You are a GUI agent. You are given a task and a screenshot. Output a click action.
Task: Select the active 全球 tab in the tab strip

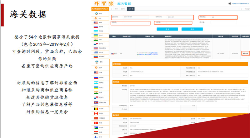click(131, 9)
